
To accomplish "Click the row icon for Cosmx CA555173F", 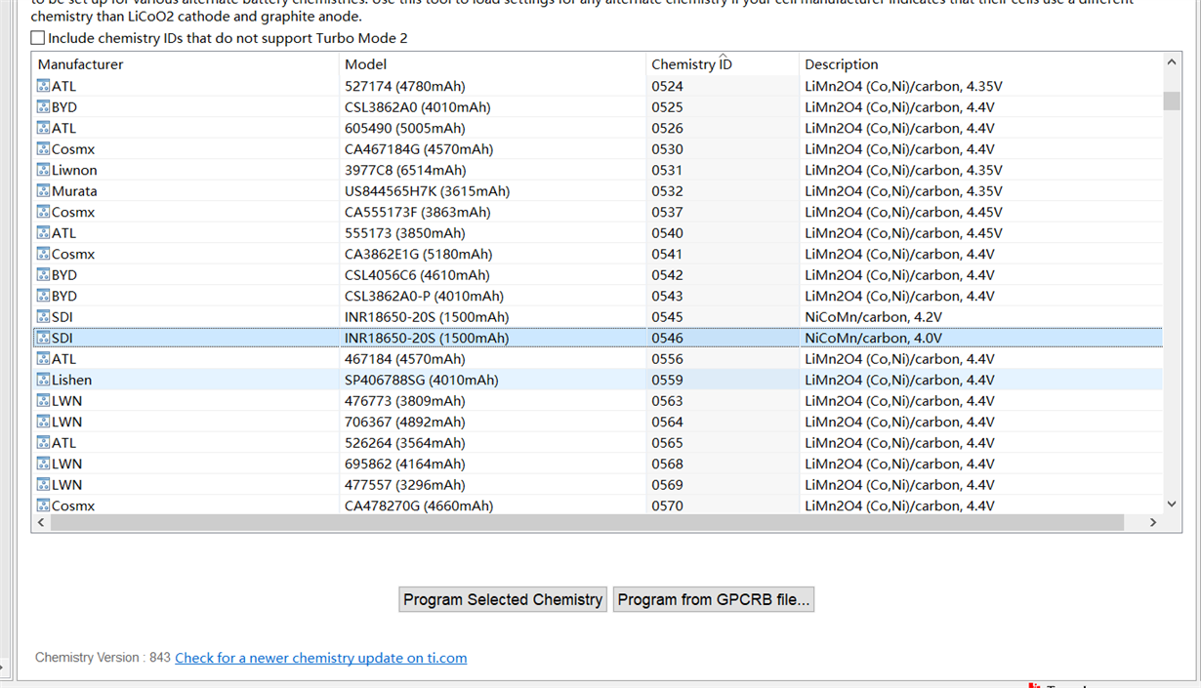I will (43, 212).
